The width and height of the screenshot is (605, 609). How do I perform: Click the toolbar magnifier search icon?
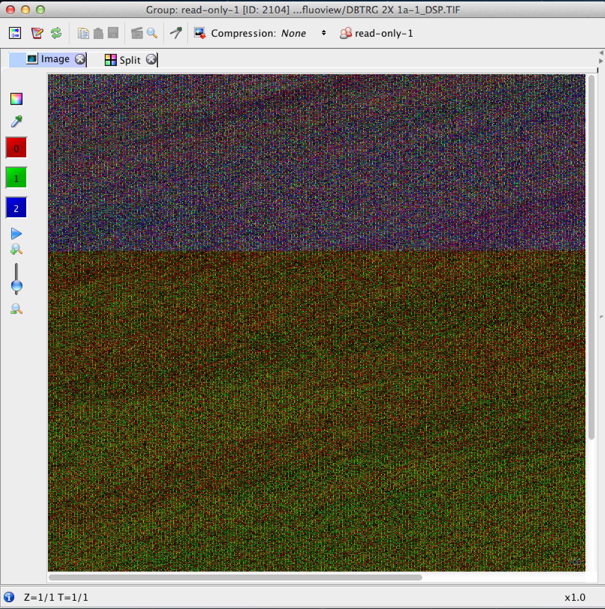pyautogui.click(x=152, y=33)
